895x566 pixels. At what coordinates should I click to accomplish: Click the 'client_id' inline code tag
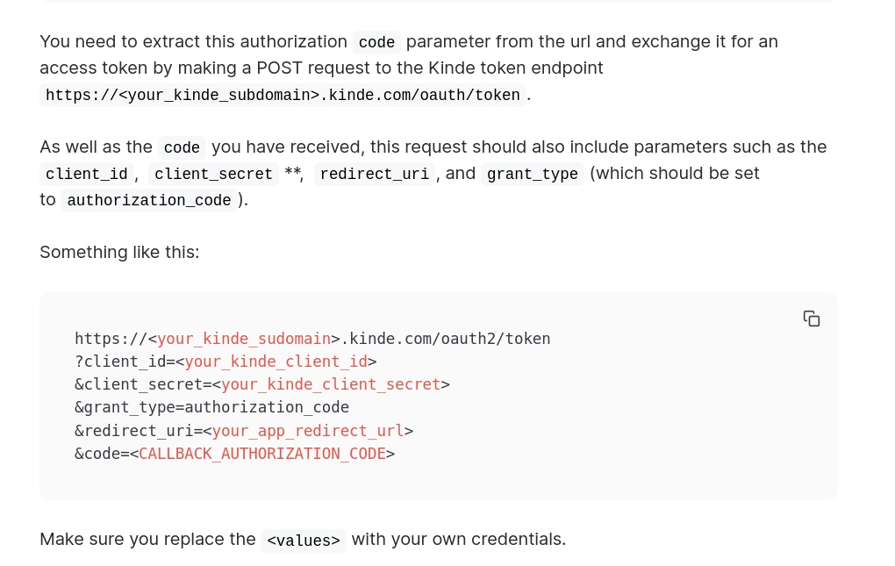tap(87, 174)
